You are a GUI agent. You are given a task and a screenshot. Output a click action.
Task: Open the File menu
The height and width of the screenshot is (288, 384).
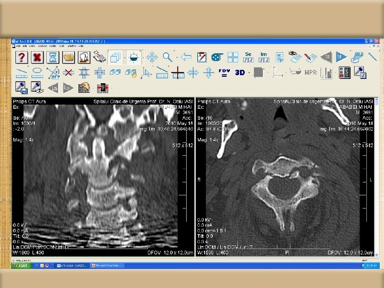click(18, 46)
